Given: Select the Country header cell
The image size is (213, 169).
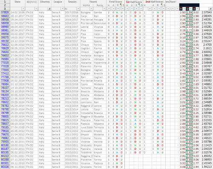Looking at the screenshot, I should coord(45,2).
